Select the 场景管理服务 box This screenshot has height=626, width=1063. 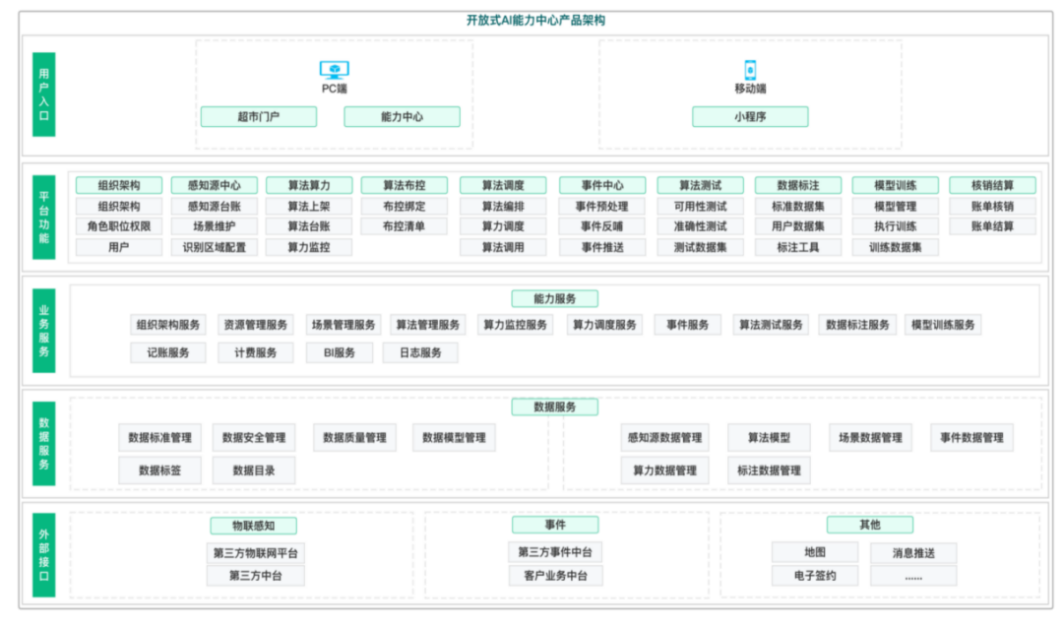click(344, 325)
